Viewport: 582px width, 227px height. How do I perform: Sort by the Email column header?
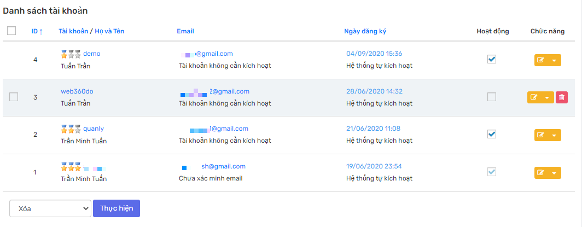coord(185,31)
